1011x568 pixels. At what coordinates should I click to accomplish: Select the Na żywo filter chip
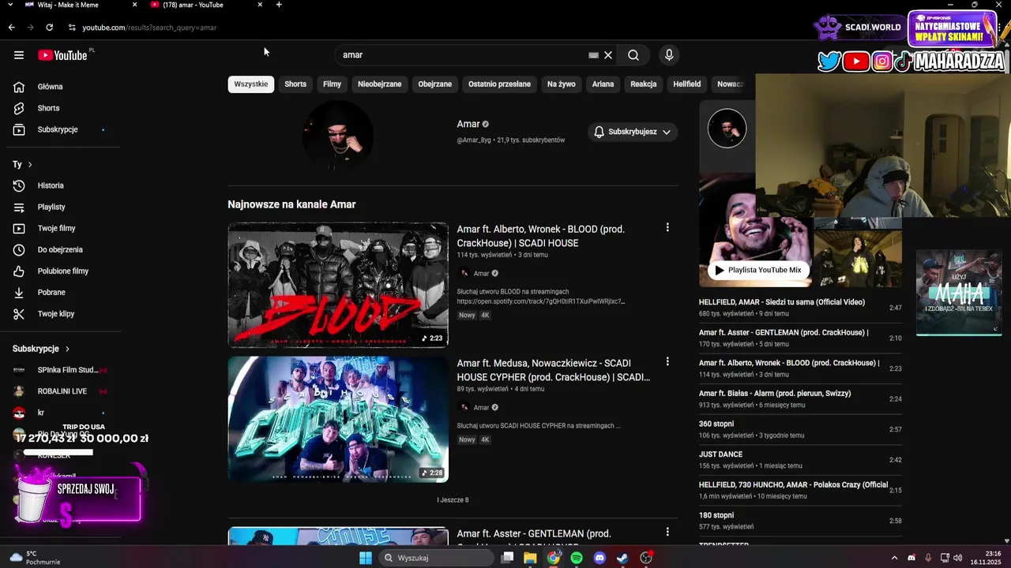coord(562,84)
